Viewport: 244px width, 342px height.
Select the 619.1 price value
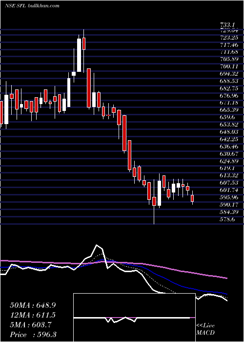coord(227,168)
